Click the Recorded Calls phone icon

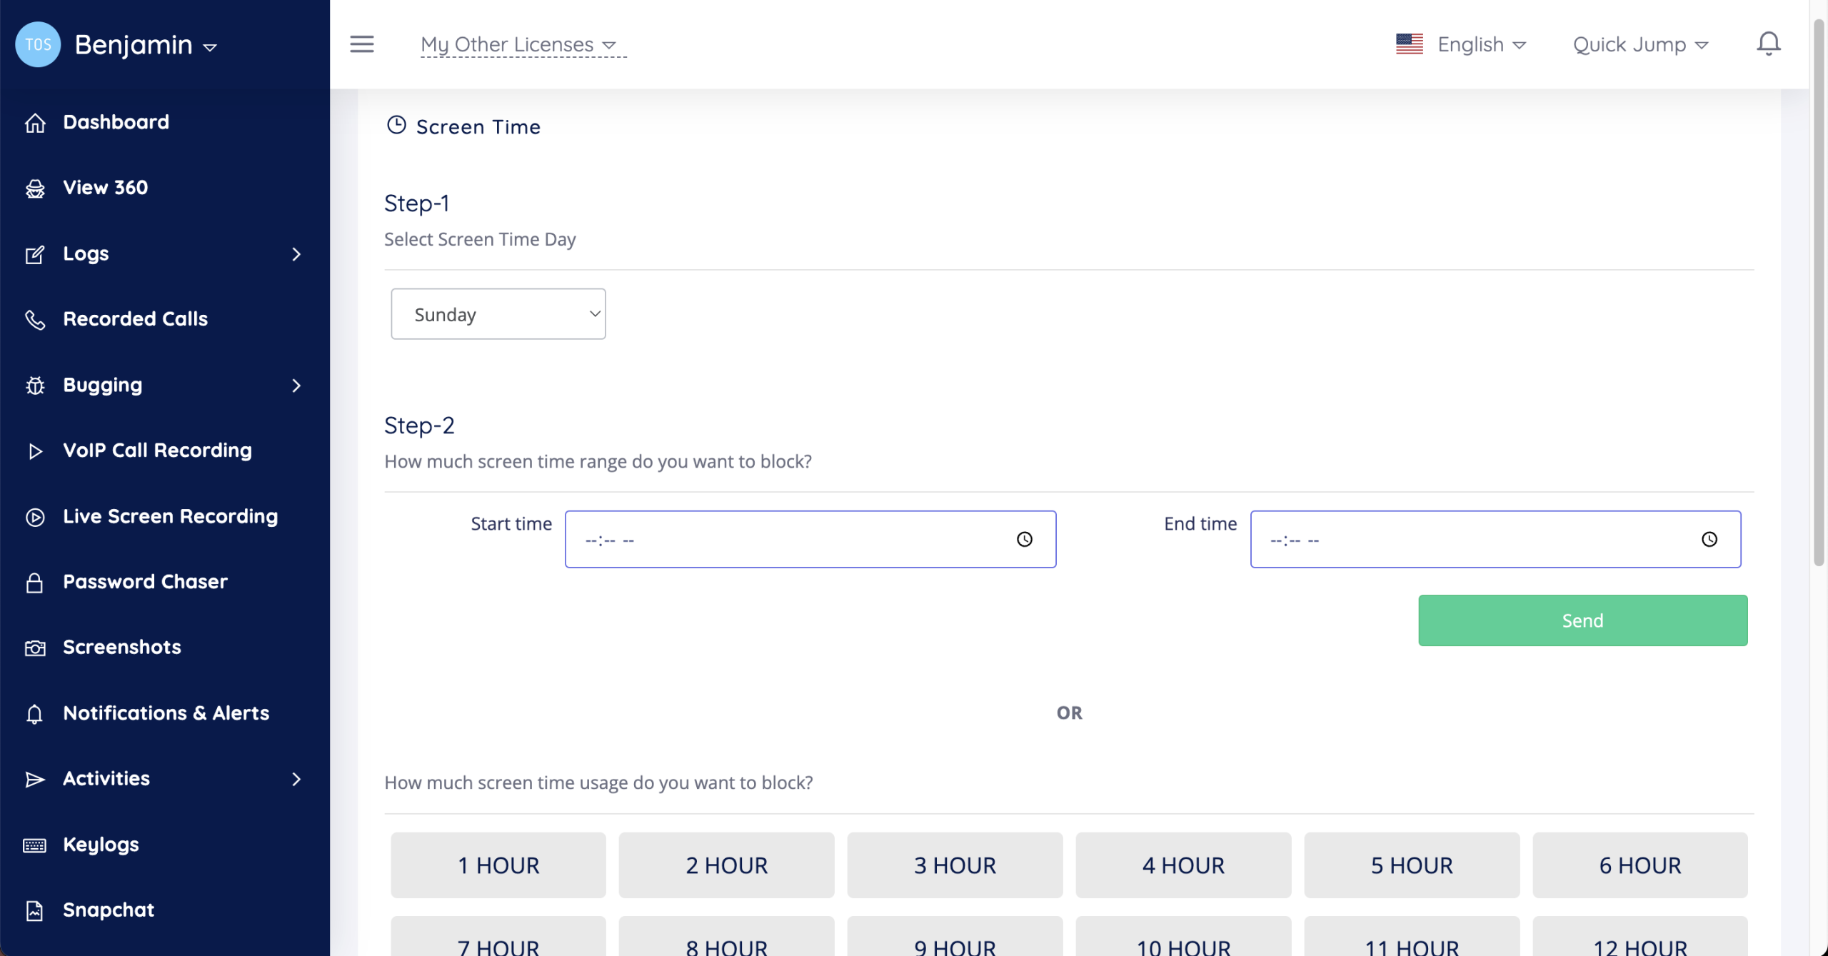34,320
